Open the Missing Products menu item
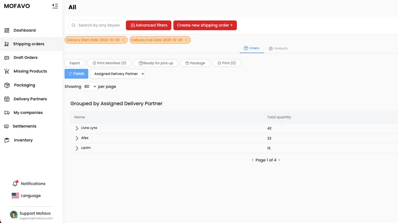Image resolution: width=398 pixels, height=223 pixels. tap(30, 71)
